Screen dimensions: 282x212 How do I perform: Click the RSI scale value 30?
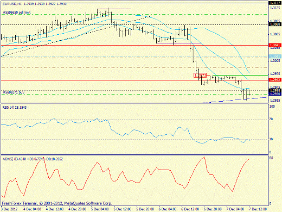pos(271,139)
